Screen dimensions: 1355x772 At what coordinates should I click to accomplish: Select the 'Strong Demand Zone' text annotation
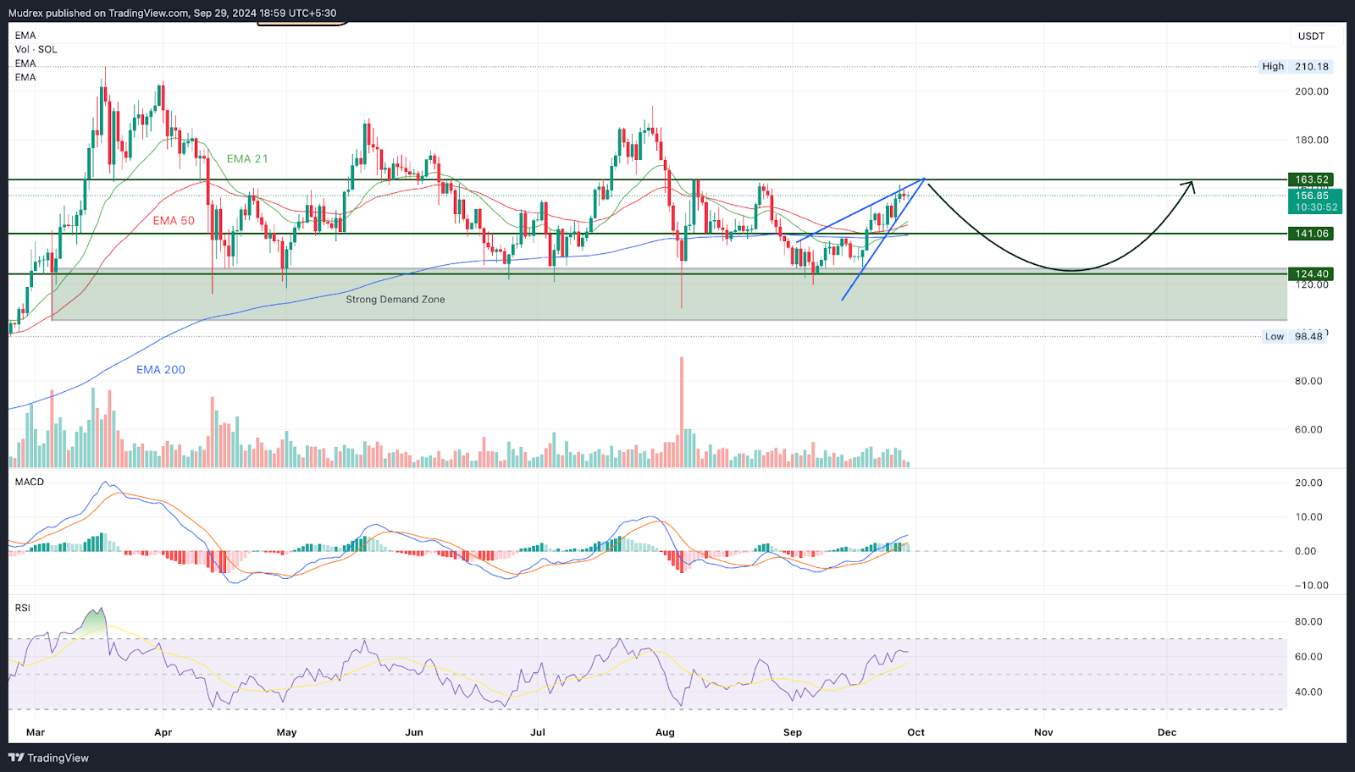pos(395,300)
